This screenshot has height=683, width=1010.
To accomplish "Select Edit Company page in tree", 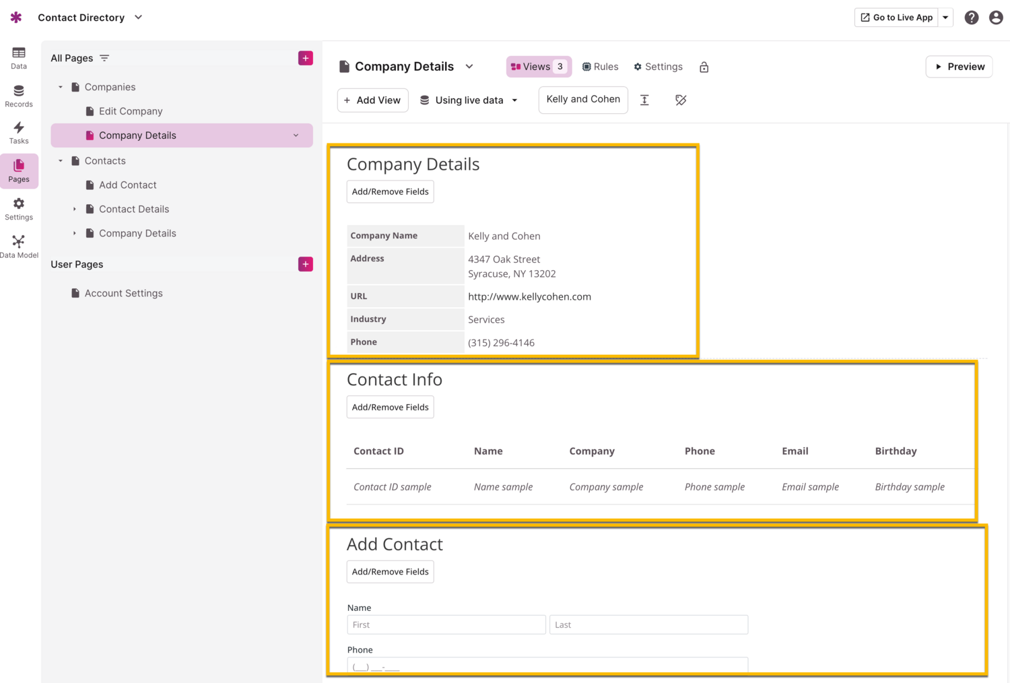I will [x=131, y=111].
